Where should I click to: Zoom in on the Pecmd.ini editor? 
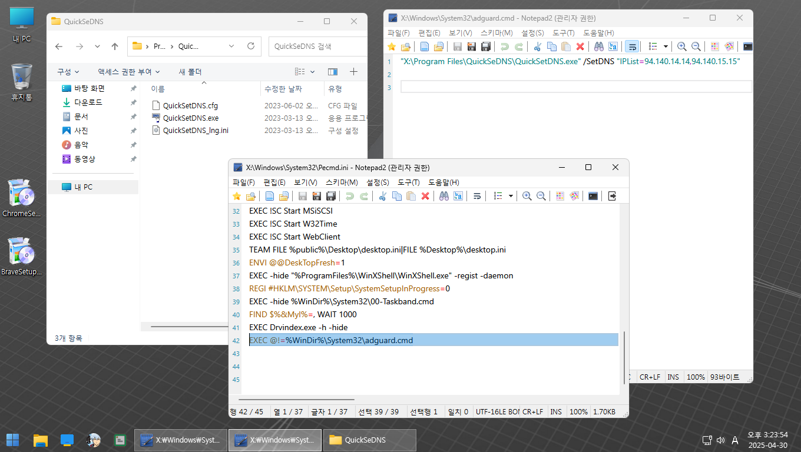click(x=527, y=196)
